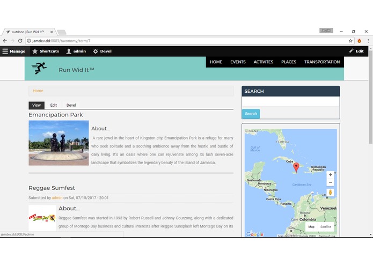
Task: Click the flame extension icon
Action: 359,41
